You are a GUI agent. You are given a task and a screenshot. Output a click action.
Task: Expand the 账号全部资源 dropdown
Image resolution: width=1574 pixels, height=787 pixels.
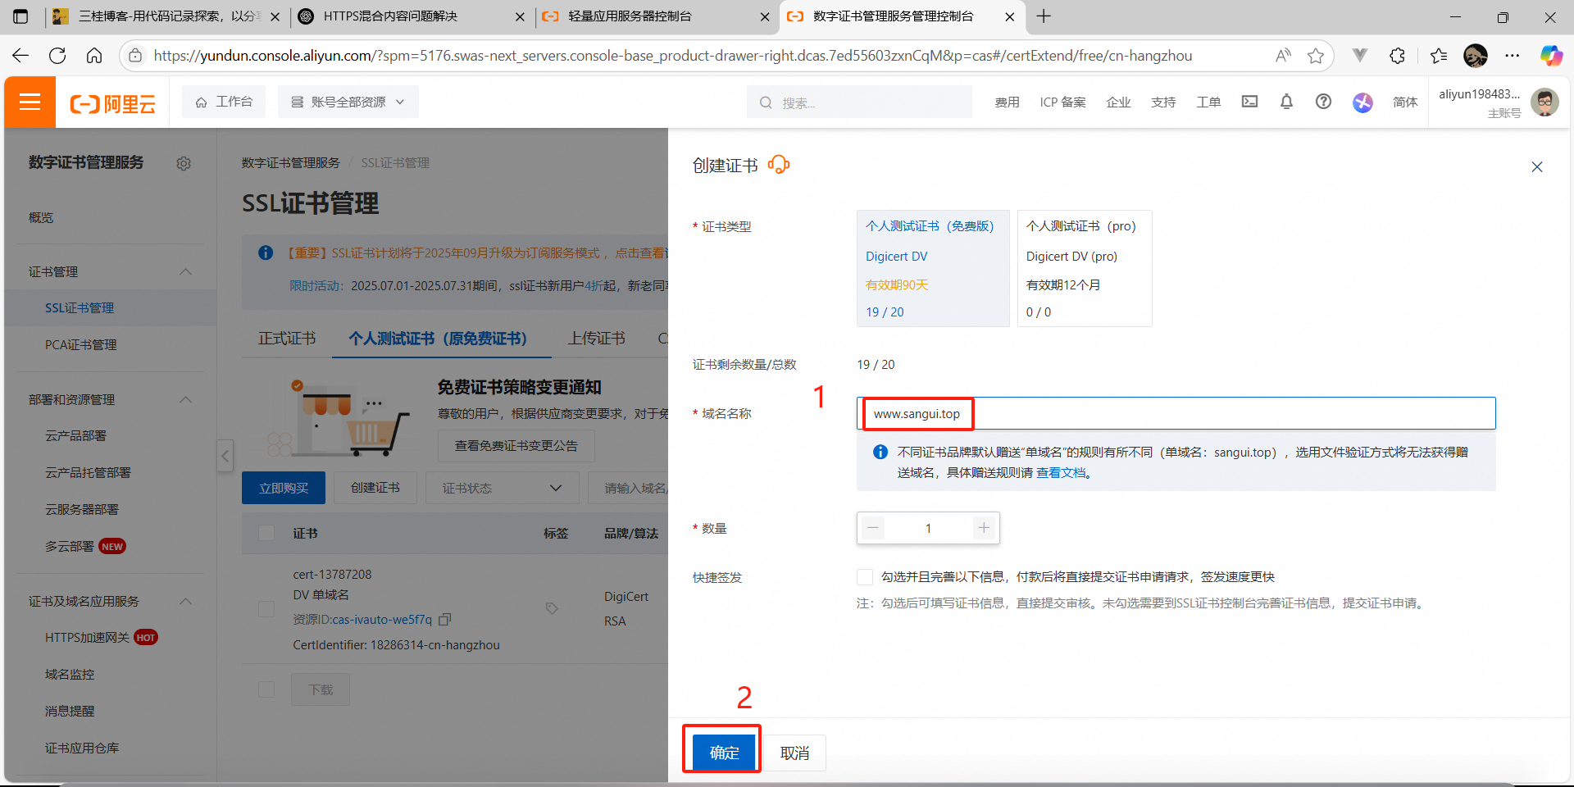pyautogui.click(x=348, y=102)
